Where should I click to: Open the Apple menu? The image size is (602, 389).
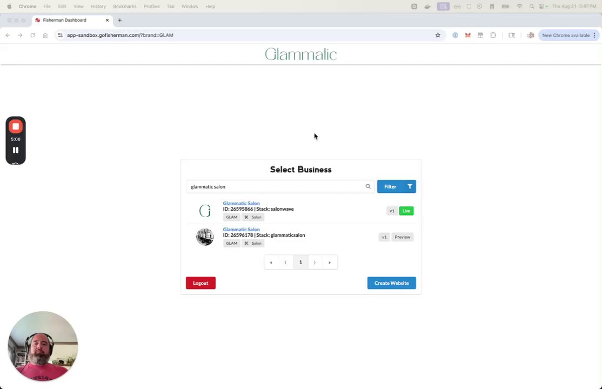tap(9, 6)
